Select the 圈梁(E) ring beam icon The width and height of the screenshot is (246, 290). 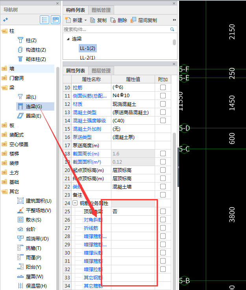point(20,116)
